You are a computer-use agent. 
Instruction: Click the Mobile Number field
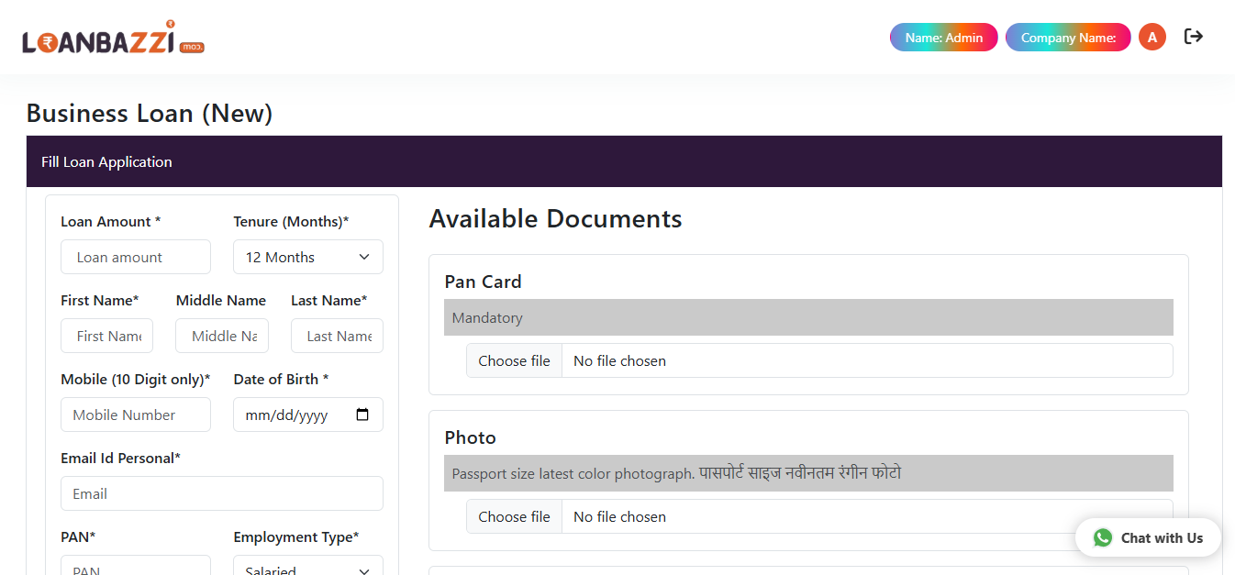pos(136,415)
